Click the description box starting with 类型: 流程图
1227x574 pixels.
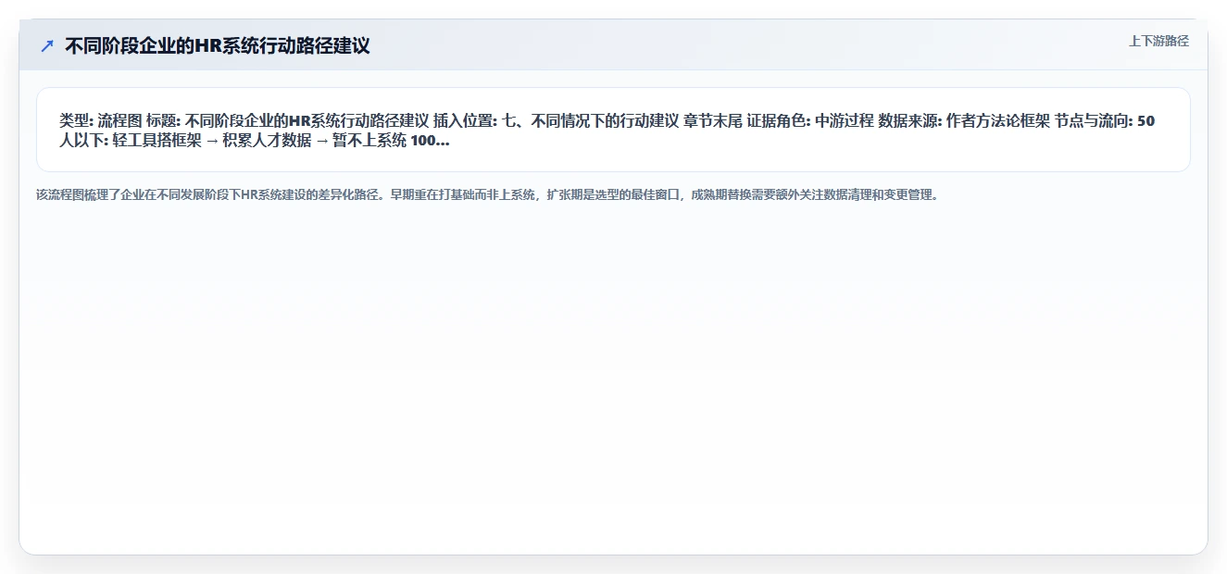(613, 130)
